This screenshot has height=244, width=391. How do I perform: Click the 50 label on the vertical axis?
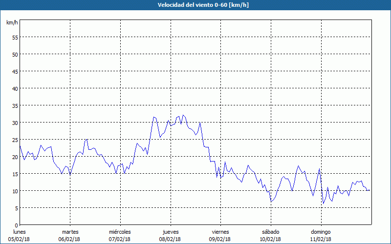[x=15, y=54]
